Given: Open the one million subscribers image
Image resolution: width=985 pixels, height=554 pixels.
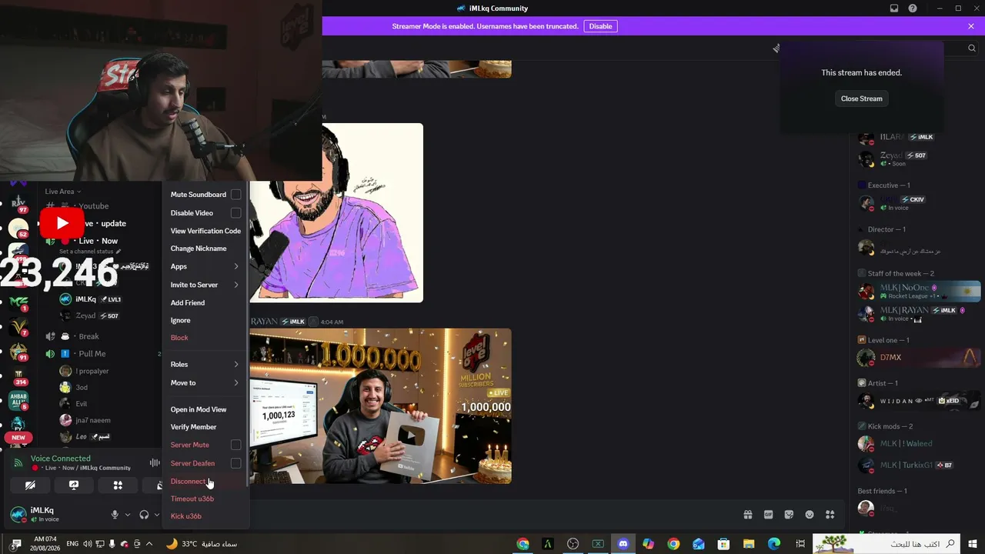Looking at the screenshot, I should pos(380,406).
